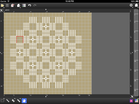
Task: Click the bottom-right corner resize arrow
Action: point(131,96)
